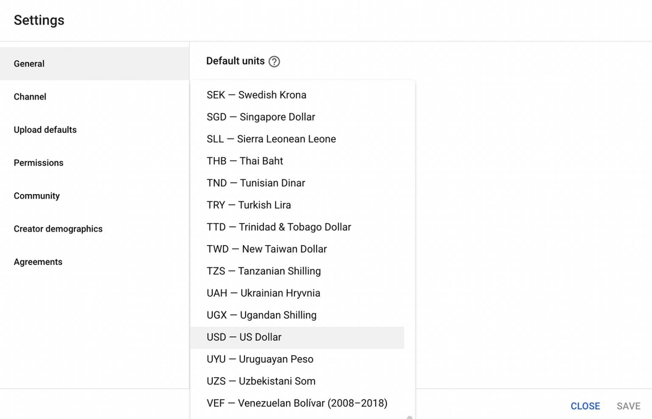Select SGD — Singapore Dollar currency
Image resolution: width=652 pixels, height=419 pixels.
261,117
